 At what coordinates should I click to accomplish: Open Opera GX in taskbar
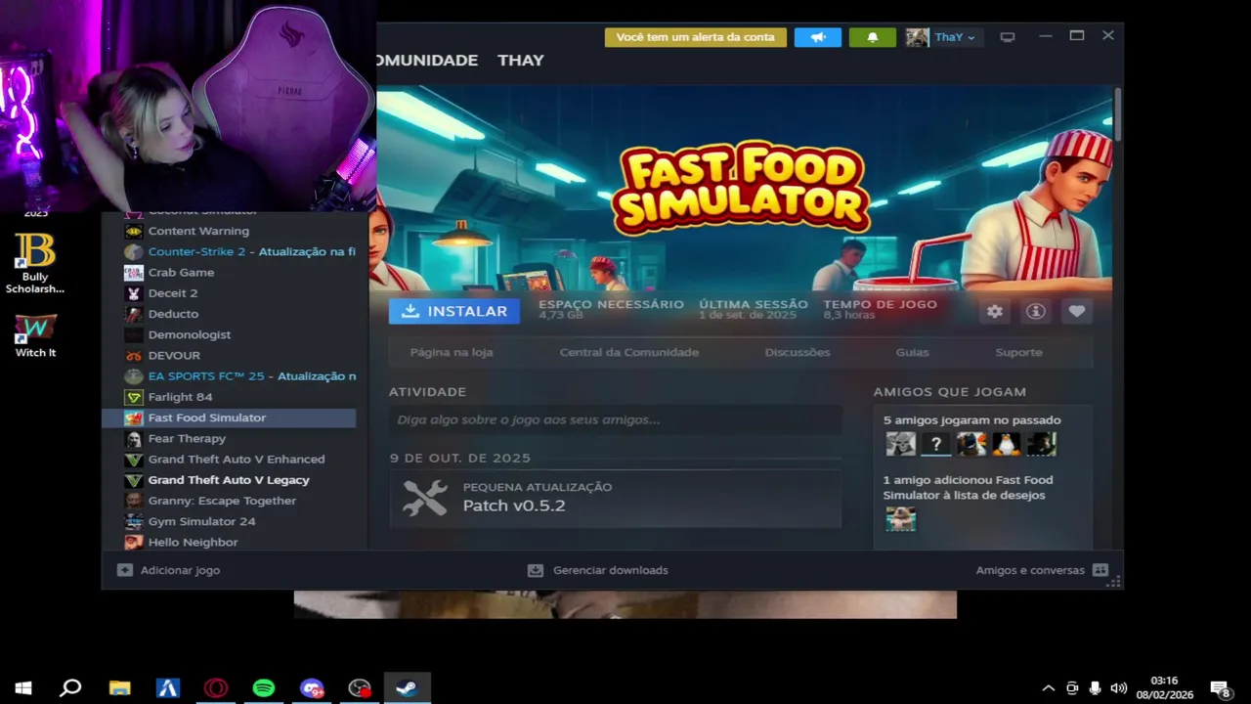pyautogui.click(x=215, y=688)
